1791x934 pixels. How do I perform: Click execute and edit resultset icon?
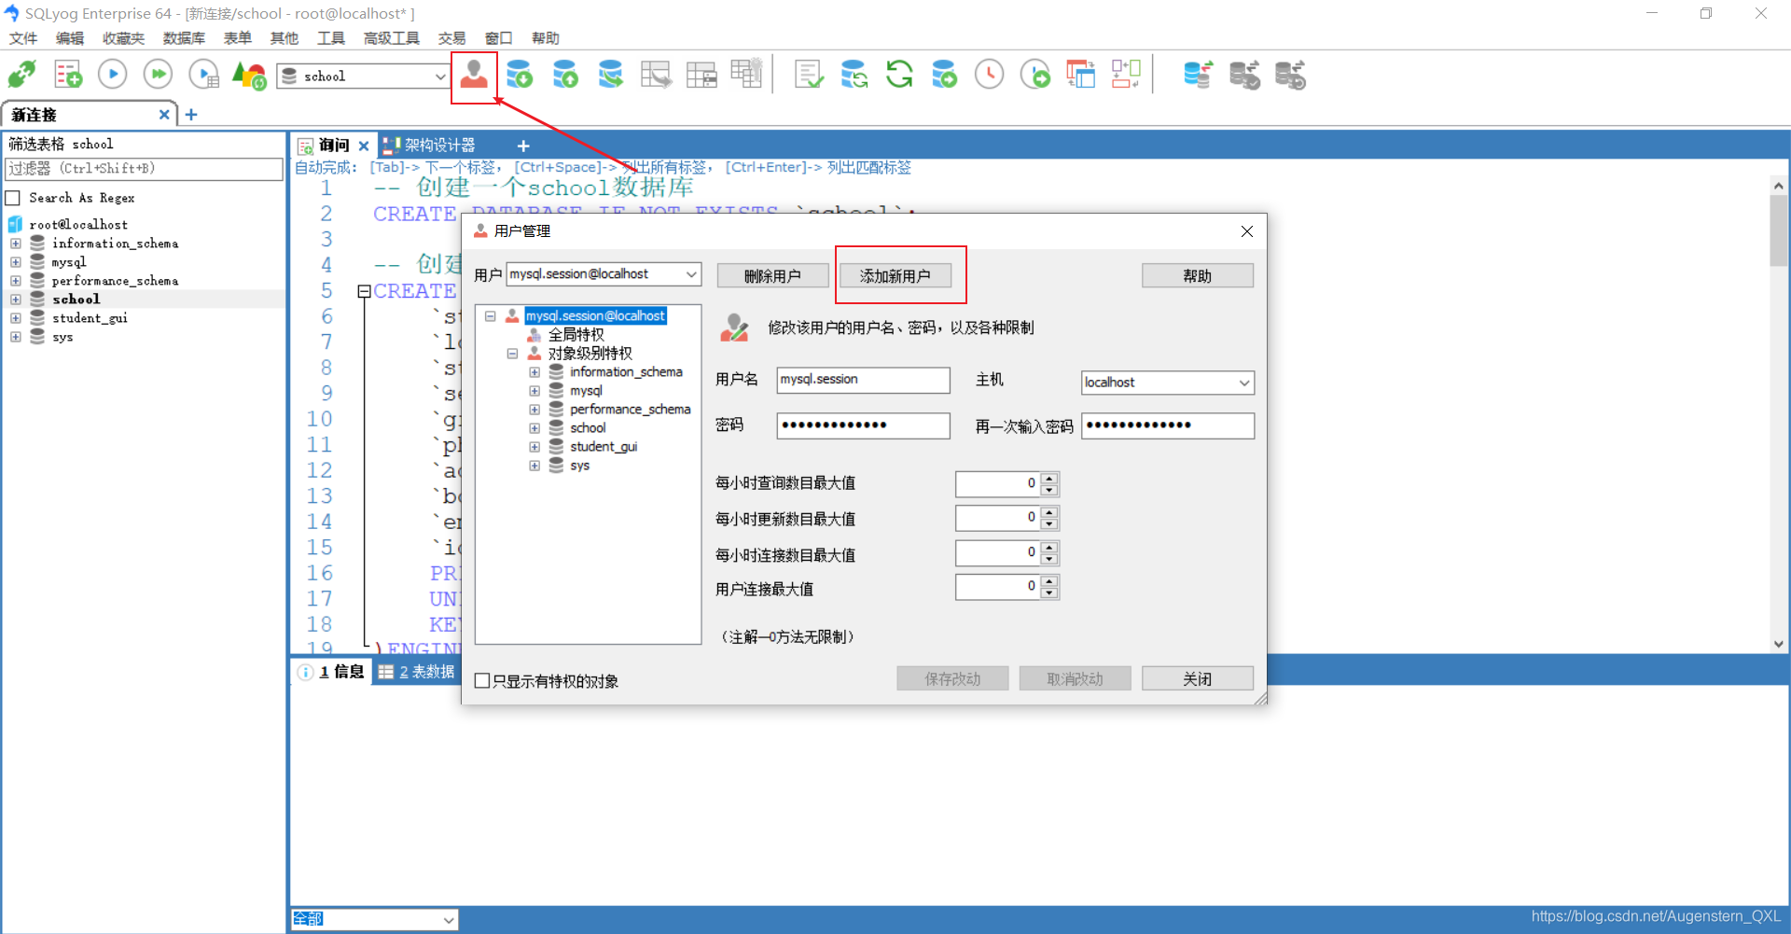[203, 75]
